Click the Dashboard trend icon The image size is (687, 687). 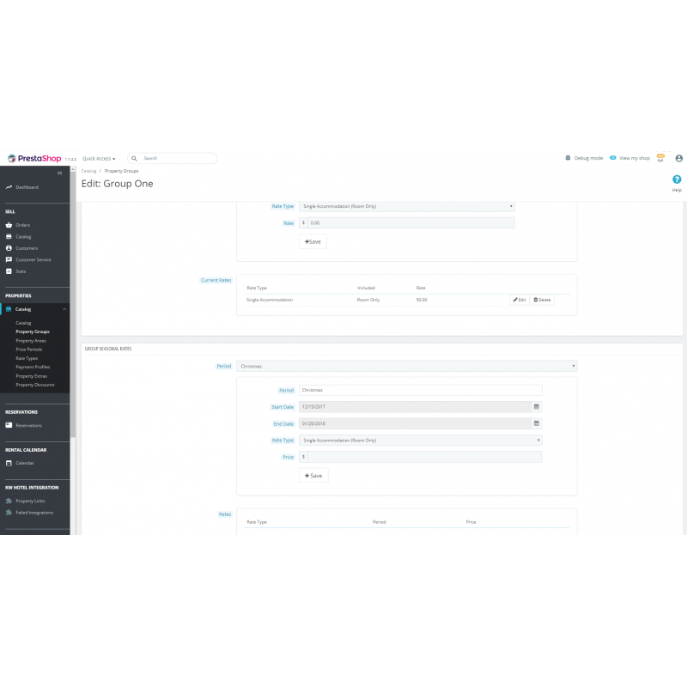[9, 187]
